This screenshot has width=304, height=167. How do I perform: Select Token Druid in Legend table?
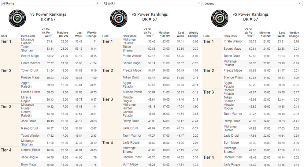point(232,56)
